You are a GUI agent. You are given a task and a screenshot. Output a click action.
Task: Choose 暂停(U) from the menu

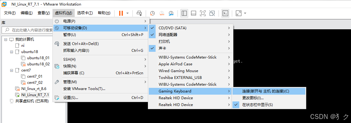101,35
